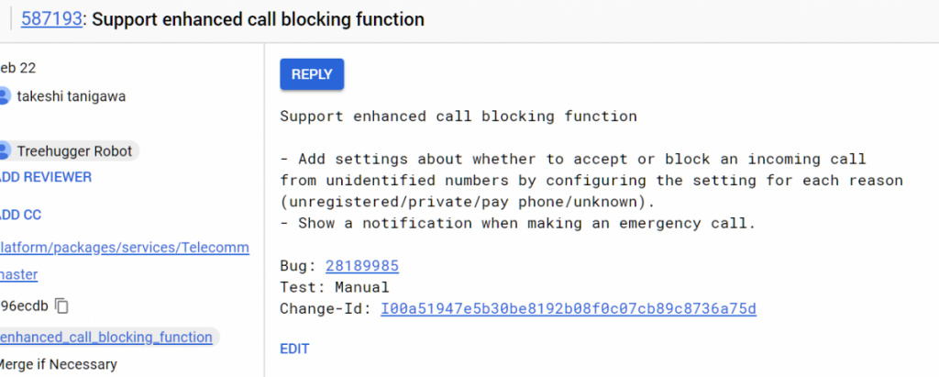Click Treehugger Robot's avatar icon

[5, 151]
